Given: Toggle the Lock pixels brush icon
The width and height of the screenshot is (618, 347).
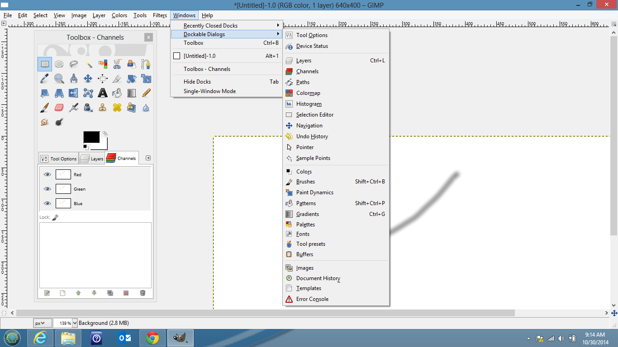Looking at the screenshot, I should coord(55,217).
